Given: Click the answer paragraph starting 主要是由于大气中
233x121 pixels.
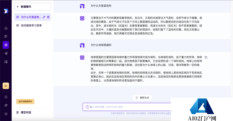Looking at the screenshot, I should click(146, 26).
